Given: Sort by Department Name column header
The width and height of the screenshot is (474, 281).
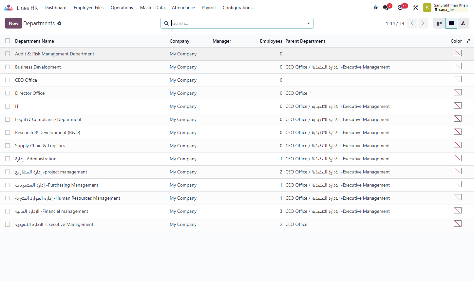Looking at the screenshot, I should (34, 41).
